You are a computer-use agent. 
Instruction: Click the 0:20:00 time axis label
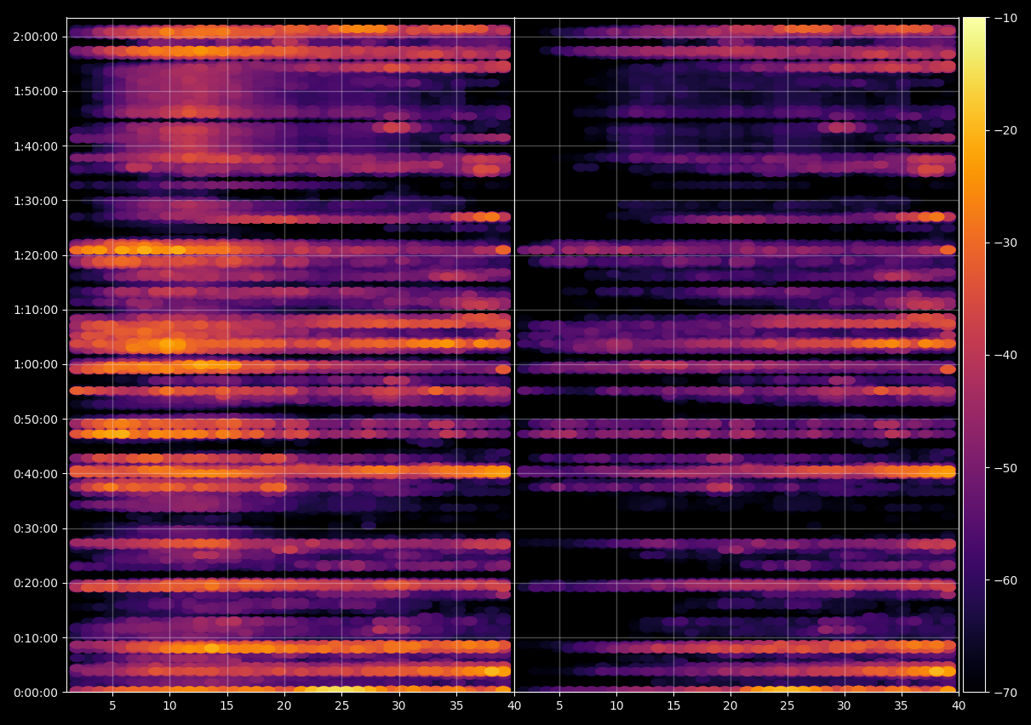pyautogui.click(x=36, y=584)
